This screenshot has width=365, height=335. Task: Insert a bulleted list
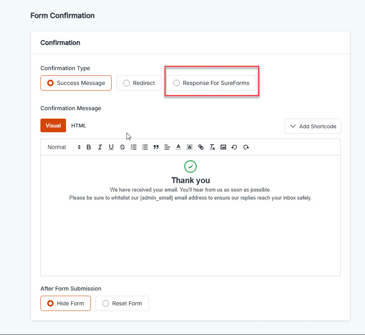[x=145, y=147]
